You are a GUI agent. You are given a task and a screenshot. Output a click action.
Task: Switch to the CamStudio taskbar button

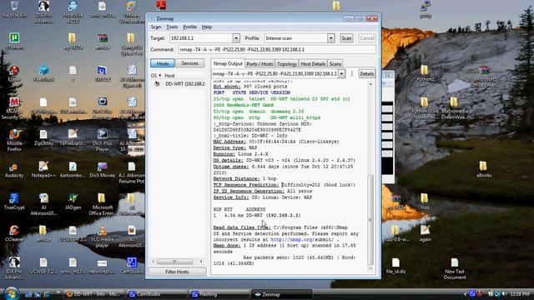click(x=157, y=294)
